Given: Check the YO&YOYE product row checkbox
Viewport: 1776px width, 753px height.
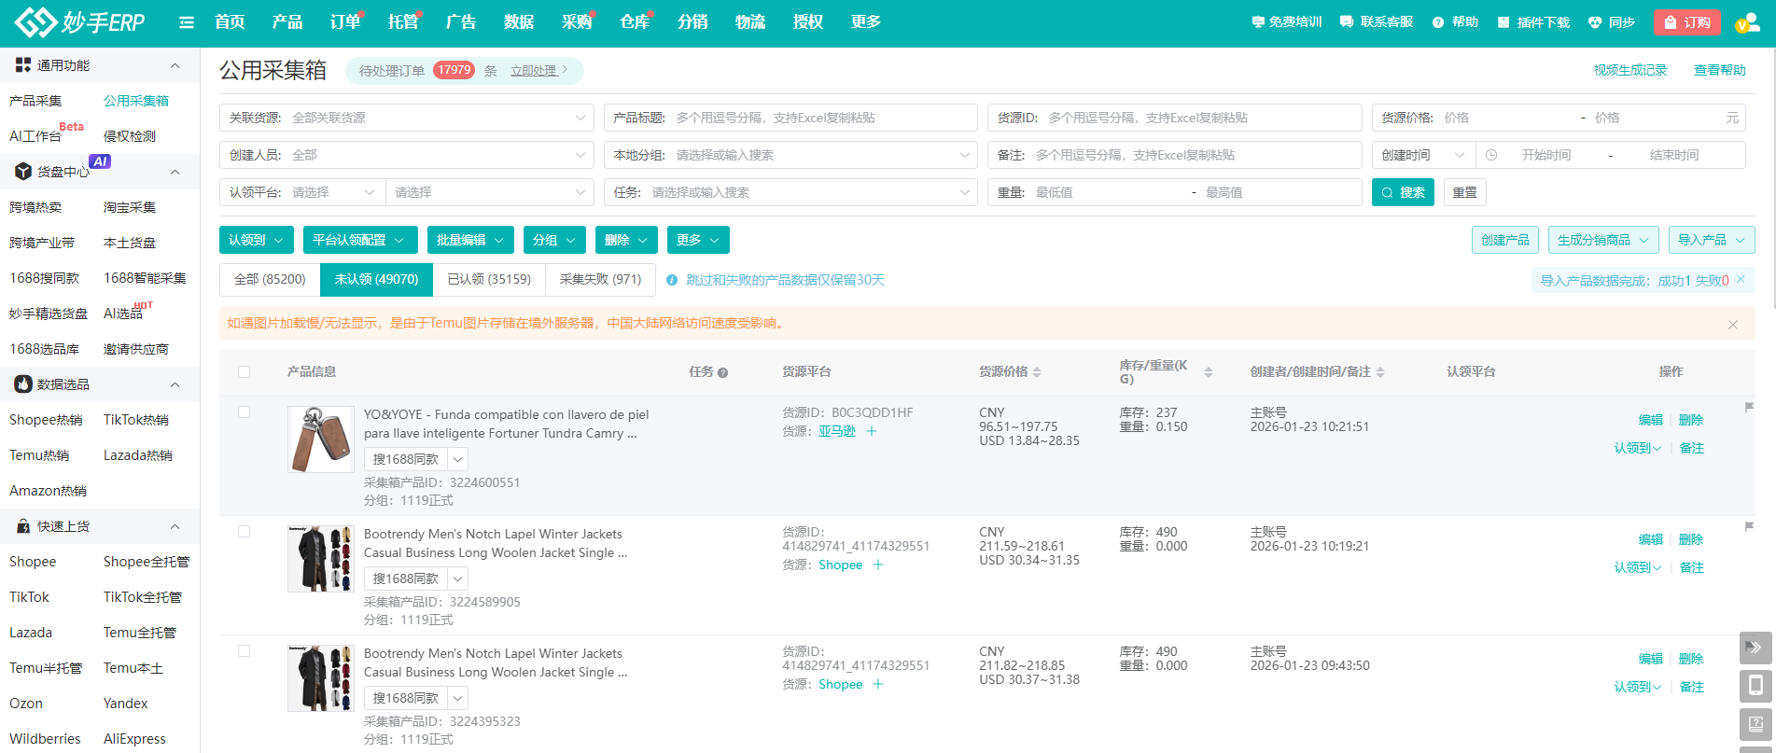Looking at the screenshot, I should pyautogui.click(x=244, y=411).
